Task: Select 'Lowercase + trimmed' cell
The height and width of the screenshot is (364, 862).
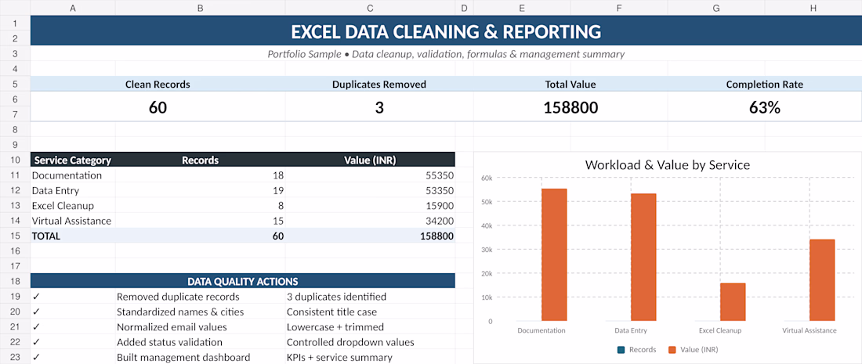Action: pyautogui.click(x=370, y=326)
